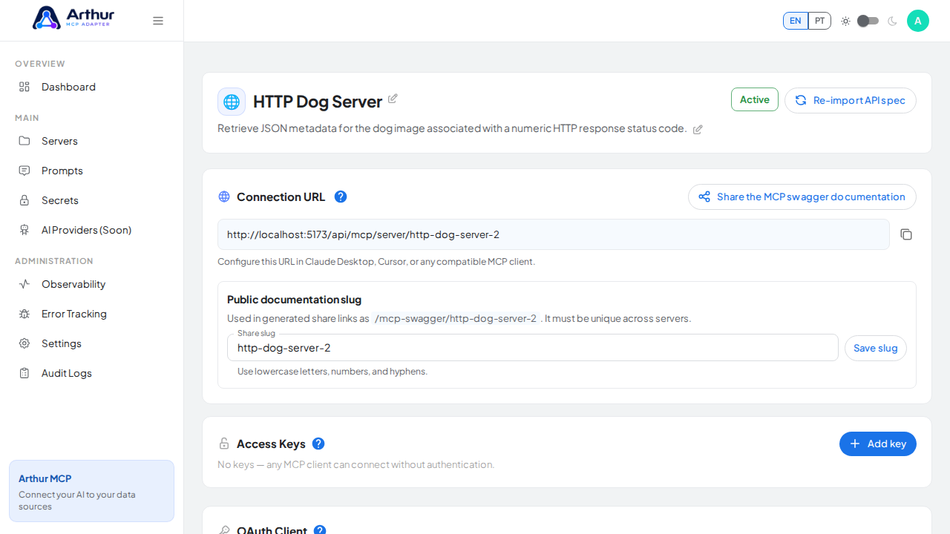Click the Audit Logs clipboard icon
This screenshot has height=534, width=950.
[24, 373]
